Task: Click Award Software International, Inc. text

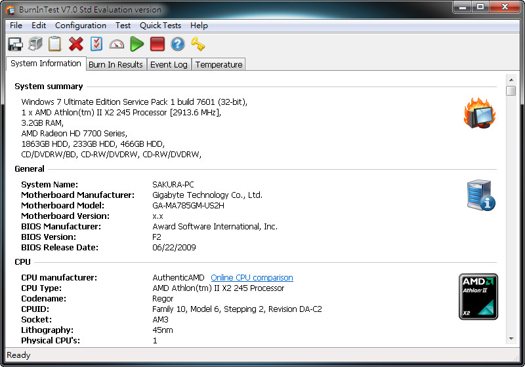Action: pos(215,227)
